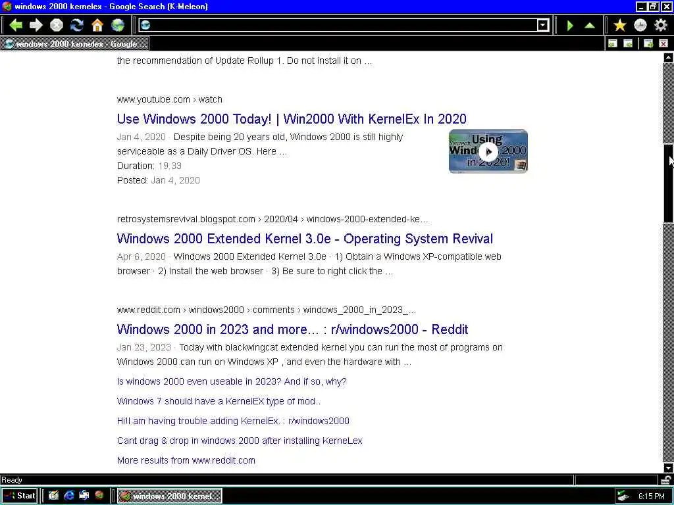The height and width of the screenshot is (505, 674).
Task: Launch Internet Explorer from Quick Launch
Action: [x=68, y=496]
